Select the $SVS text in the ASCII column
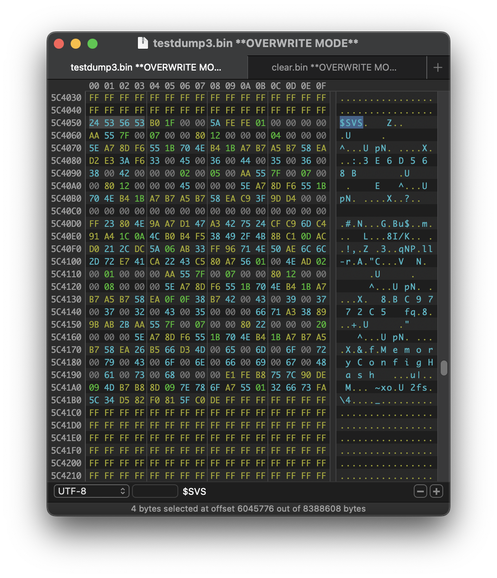 (x=351, y=123)
